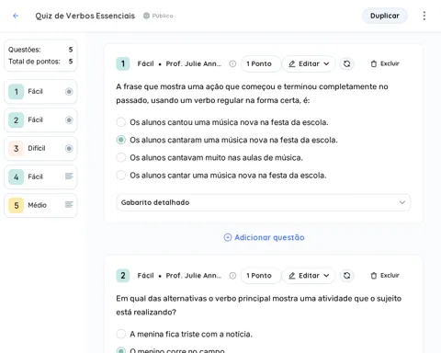
Task: Click the 1 Ponto button for question 2
Action: coord(261,276)
